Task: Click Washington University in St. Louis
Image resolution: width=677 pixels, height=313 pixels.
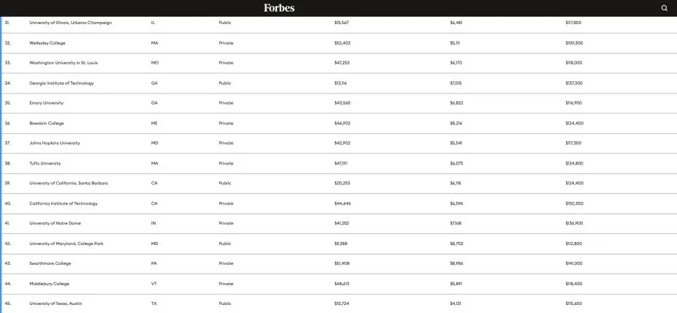Action: coord(63,63)
